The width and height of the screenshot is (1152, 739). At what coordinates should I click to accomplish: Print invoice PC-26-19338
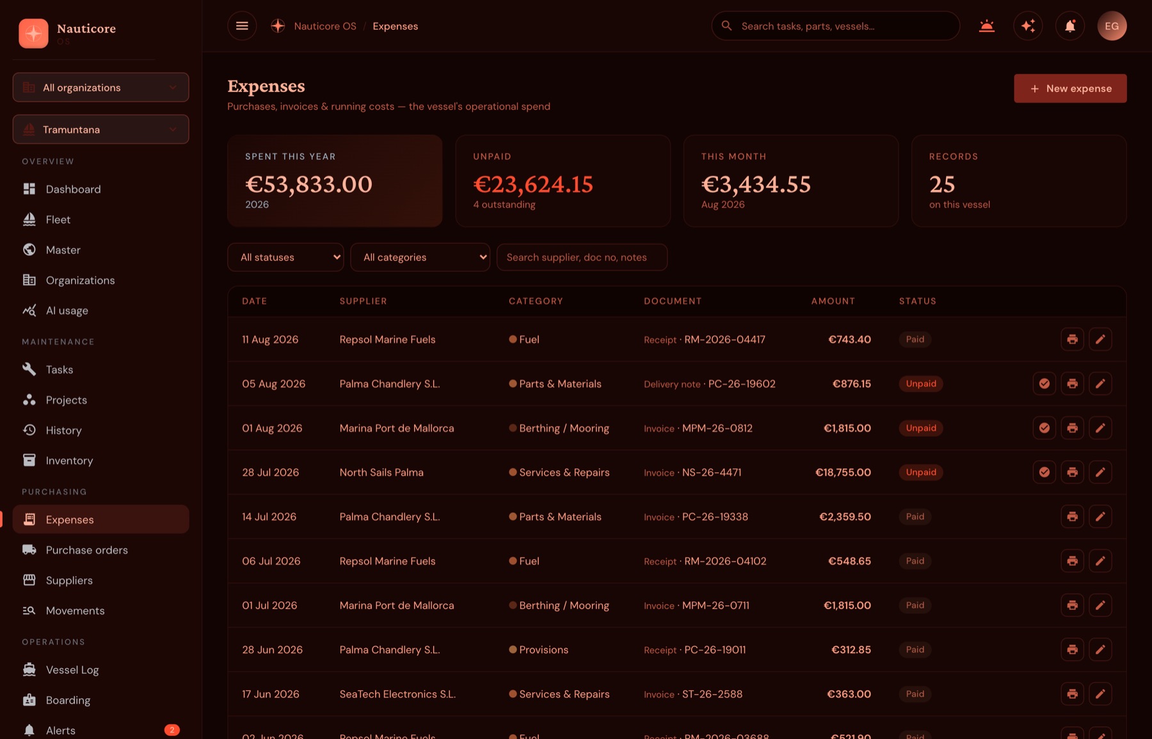click(x=1072, y=516)
